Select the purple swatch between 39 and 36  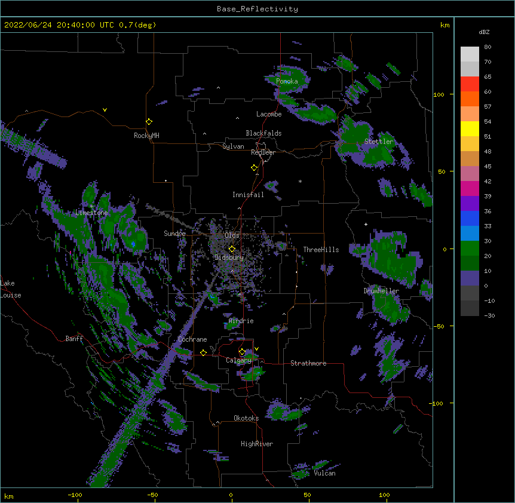click(470, 204)
